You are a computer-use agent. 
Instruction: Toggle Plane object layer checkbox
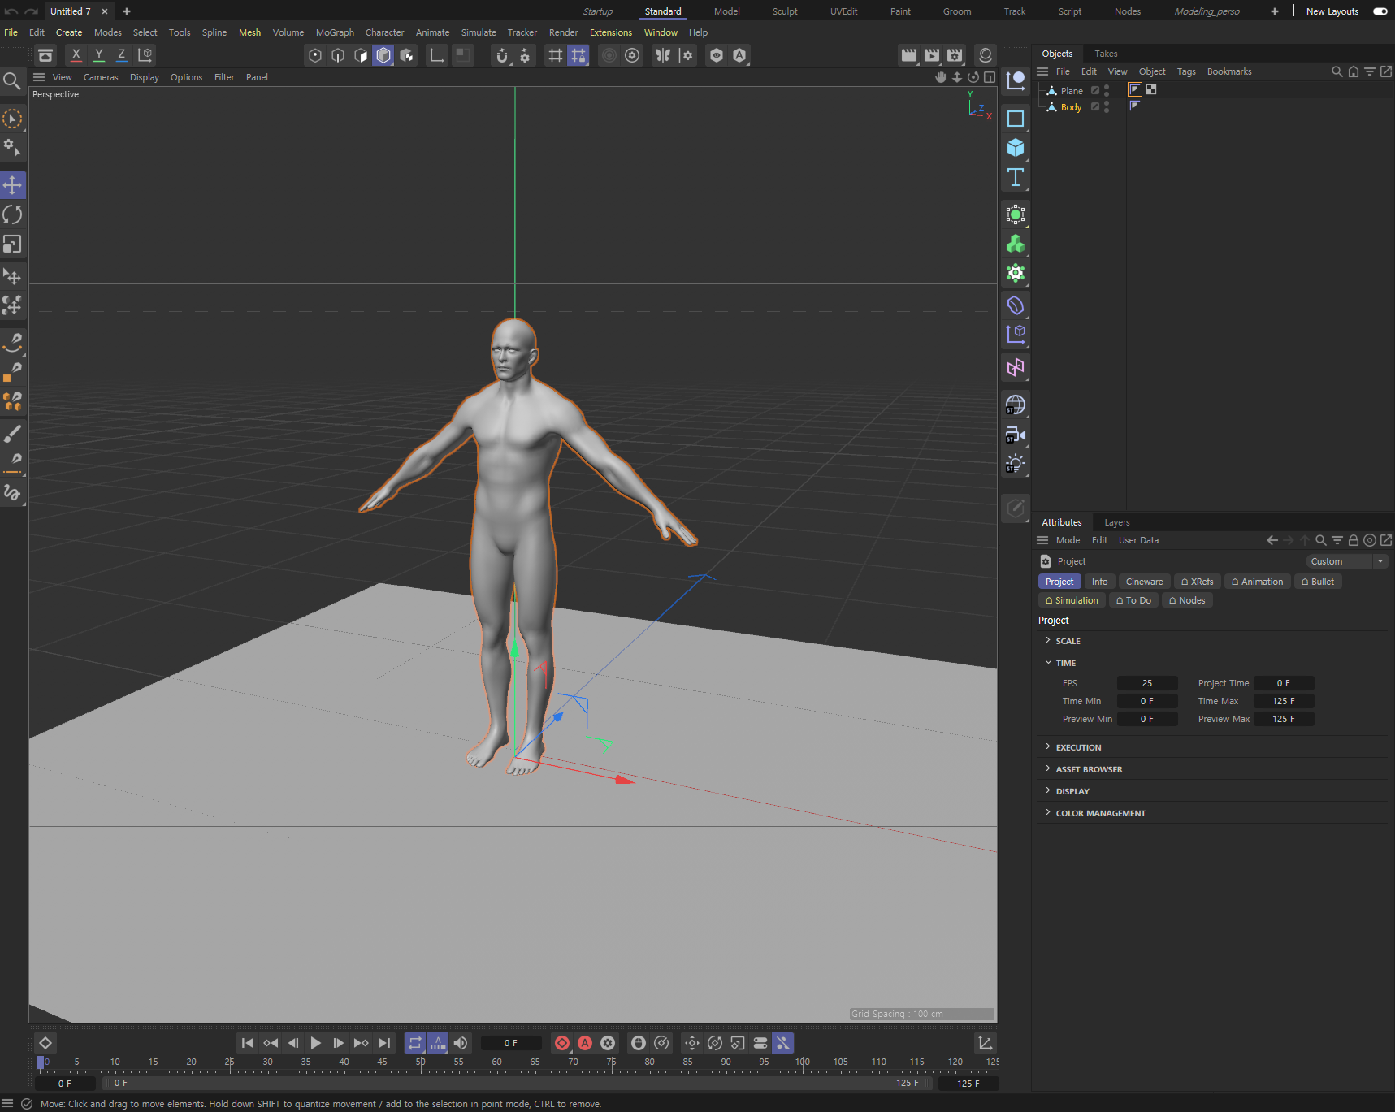[1095, 90]
